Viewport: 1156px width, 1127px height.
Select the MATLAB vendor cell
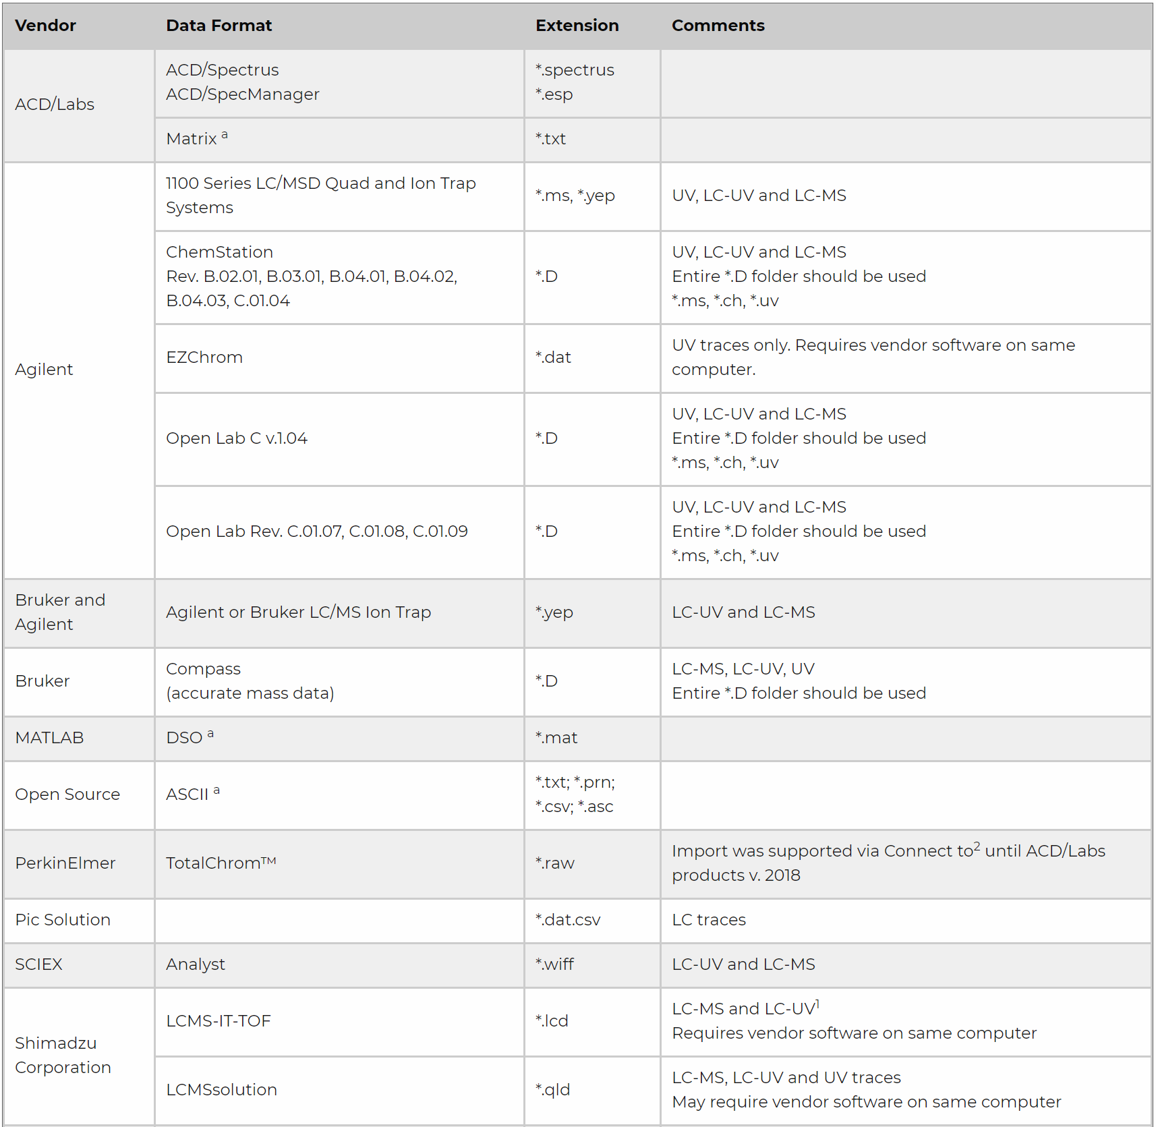49,738
